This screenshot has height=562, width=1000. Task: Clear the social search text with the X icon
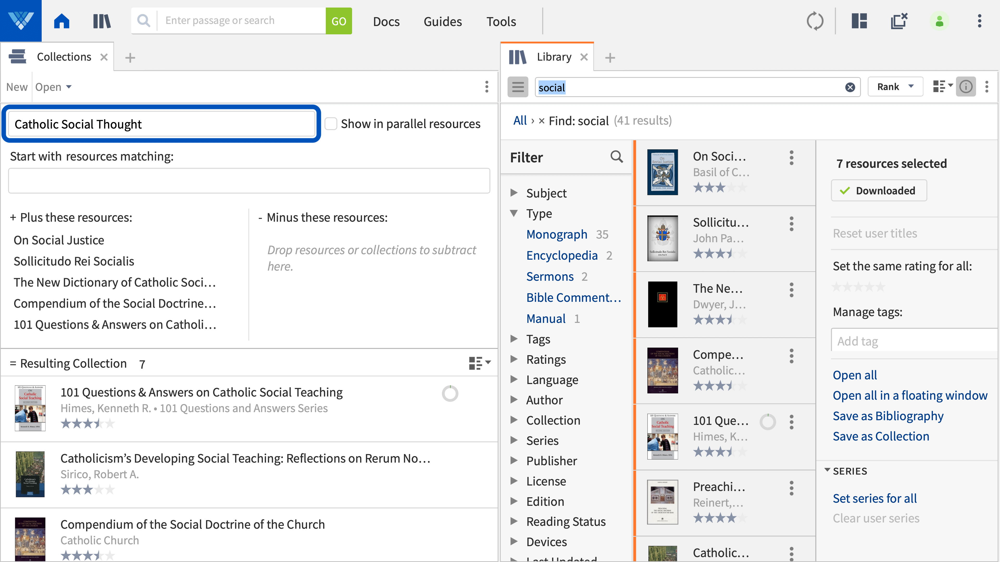point(850,87)
